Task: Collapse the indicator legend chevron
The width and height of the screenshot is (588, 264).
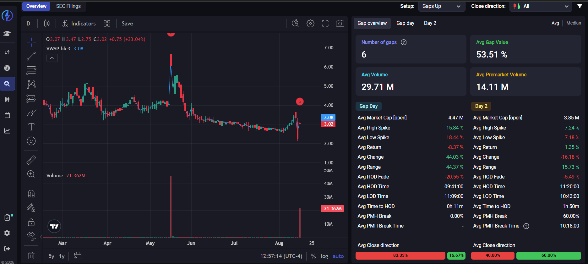Action: 52,58
